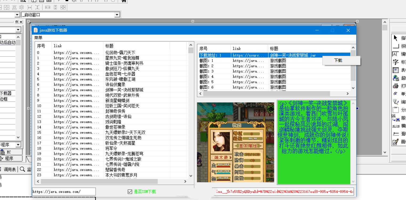Expand the 程序 dropdown in the left IDE panel

[x=18, y=145]
